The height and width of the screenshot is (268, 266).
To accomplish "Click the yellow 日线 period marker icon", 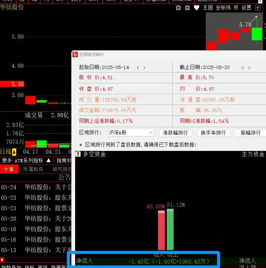I will click(14, 152).
